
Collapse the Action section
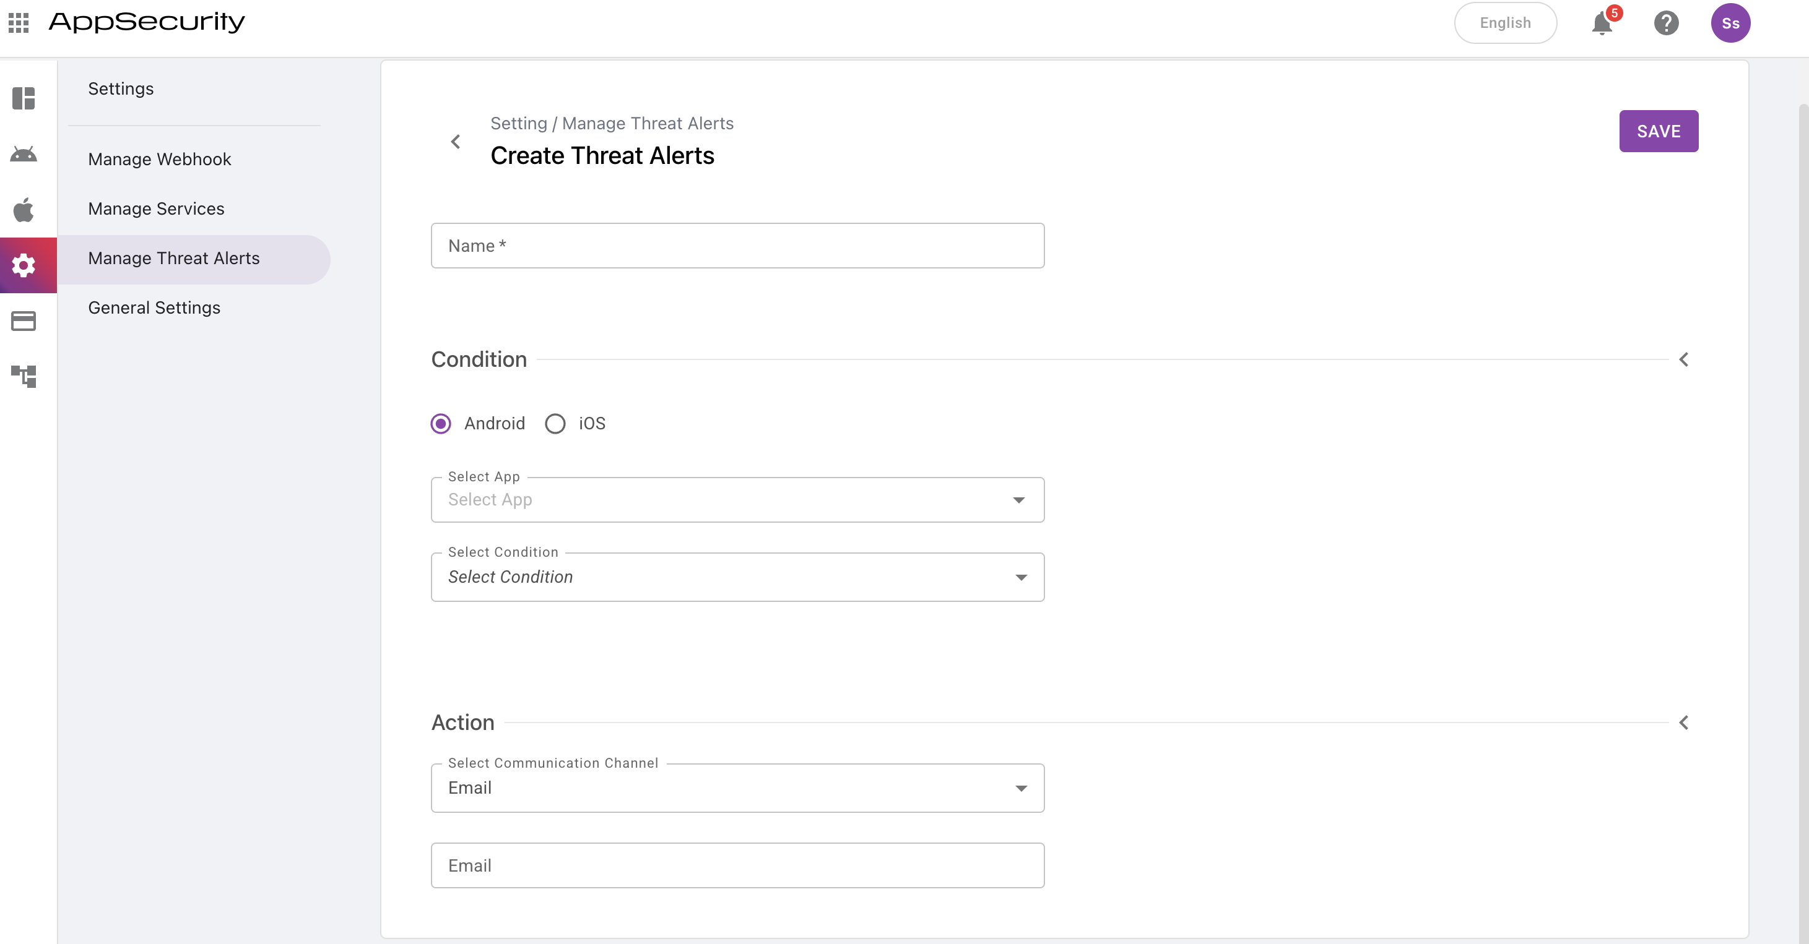[x=1683, y=722]
